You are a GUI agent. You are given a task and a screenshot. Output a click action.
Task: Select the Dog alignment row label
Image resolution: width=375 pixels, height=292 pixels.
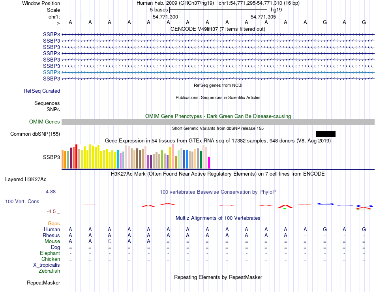[55, 247]
